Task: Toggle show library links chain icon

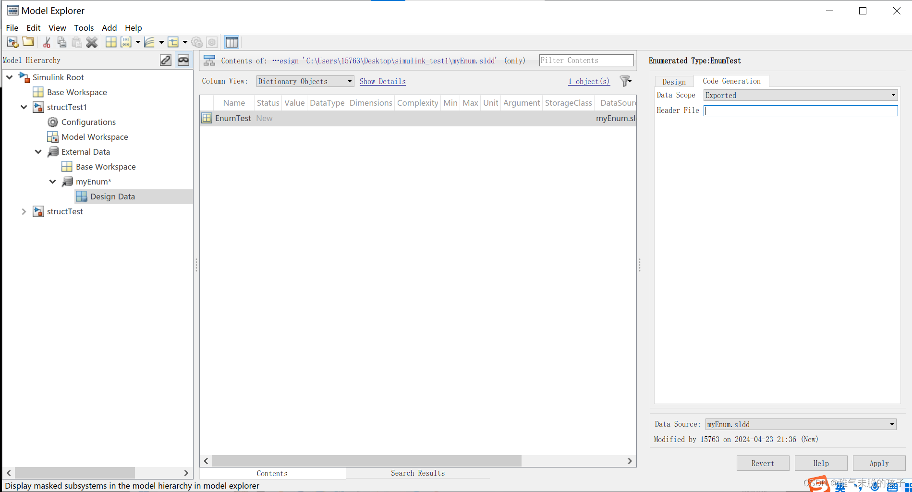Action: (x=166, y=60)
